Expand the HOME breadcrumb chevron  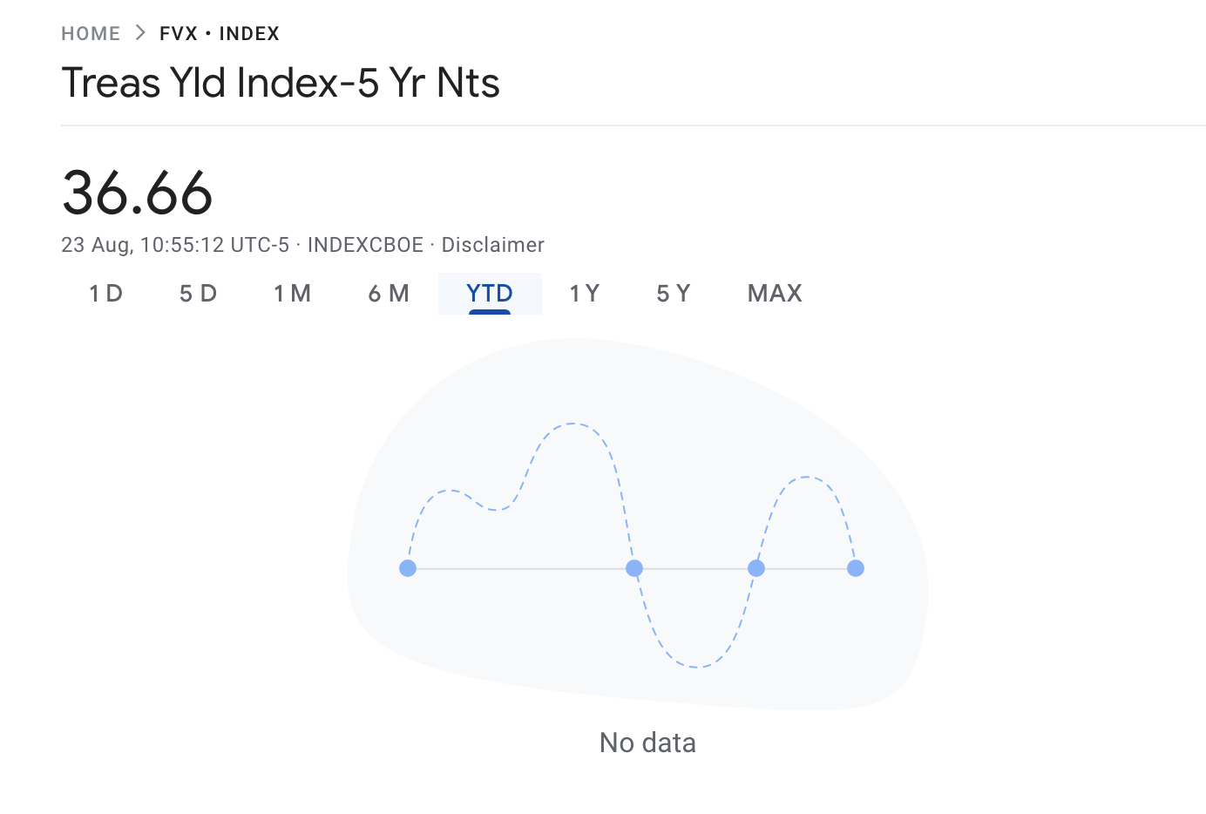click(139, 33)
